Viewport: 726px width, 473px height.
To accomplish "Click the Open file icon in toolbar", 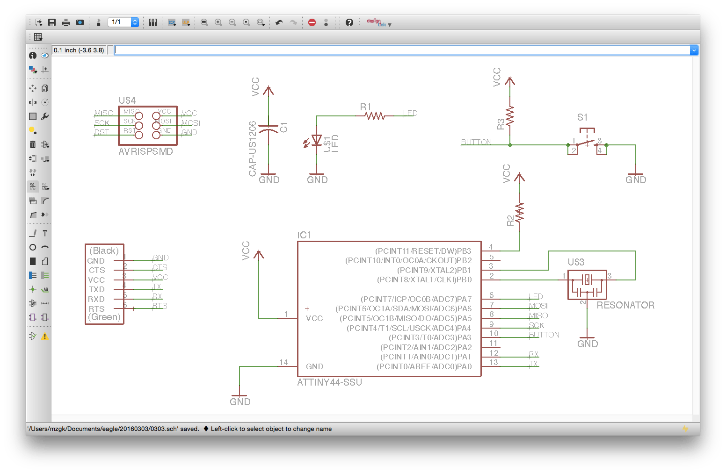I will (x=38, y=22).
